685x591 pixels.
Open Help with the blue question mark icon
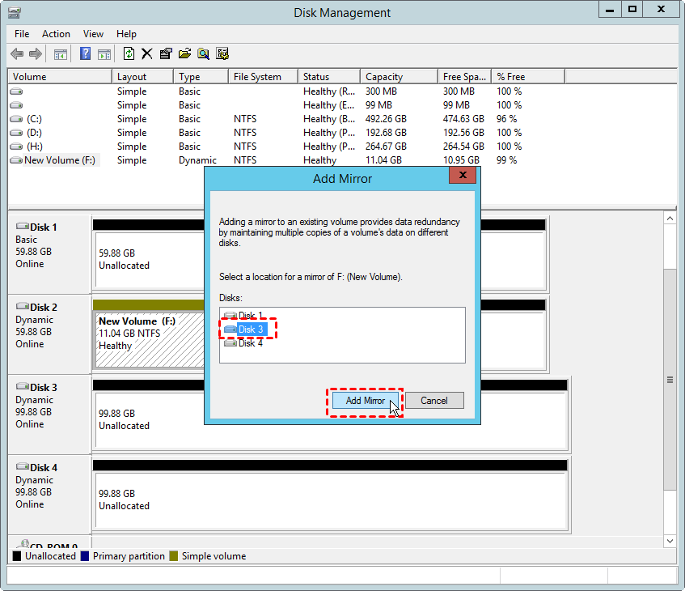[x=86, y=53]
